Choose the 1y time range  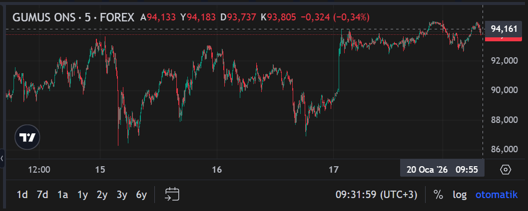coord(82,195)
